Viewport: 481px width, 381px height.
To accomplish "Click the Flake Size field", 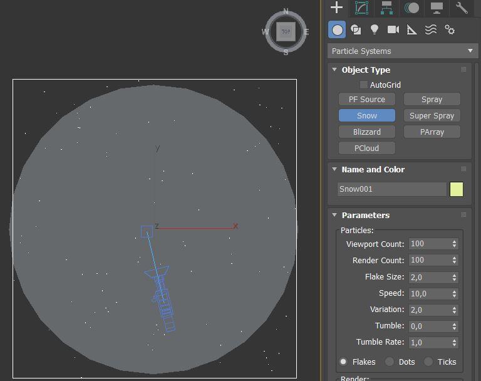I will (430, 277).
